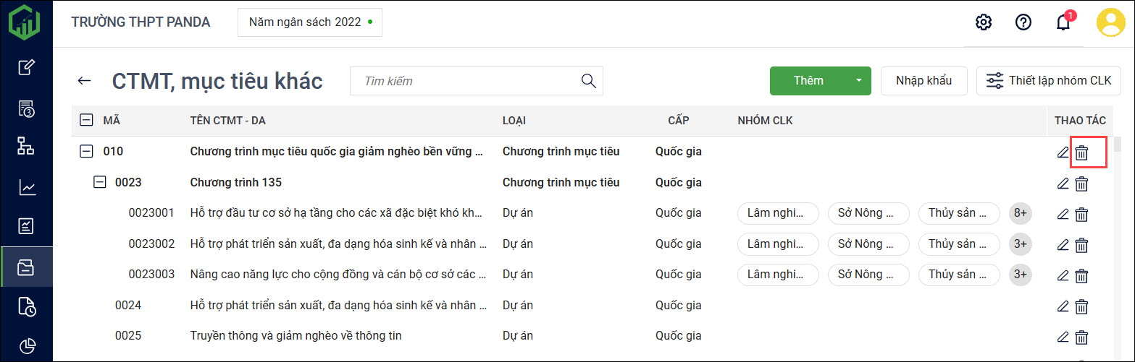
Task: Click the settings gear icon
Action: click(983, 22)
